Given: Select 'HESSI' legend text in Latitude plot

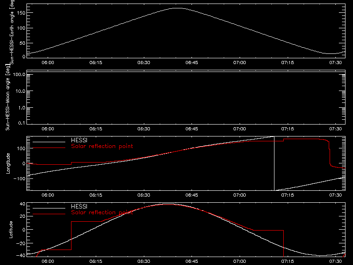Looking at the screenshot, I should coord(79,206).
